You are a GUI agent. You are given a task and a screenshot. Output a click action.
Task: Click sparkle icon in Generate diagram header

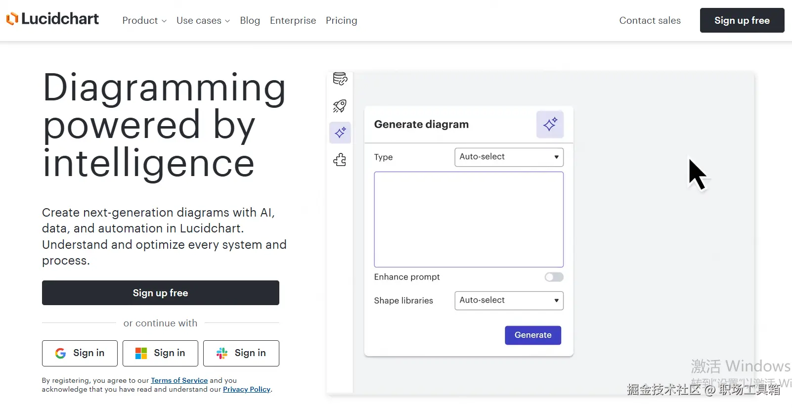pyautogui.click(x=550, y=124)
